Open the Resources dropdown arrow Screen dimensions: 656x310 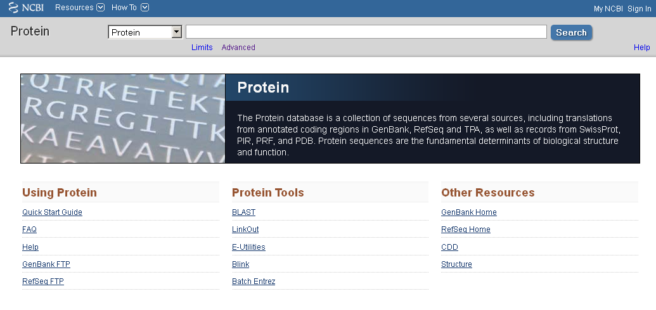[x=100, y=7]
